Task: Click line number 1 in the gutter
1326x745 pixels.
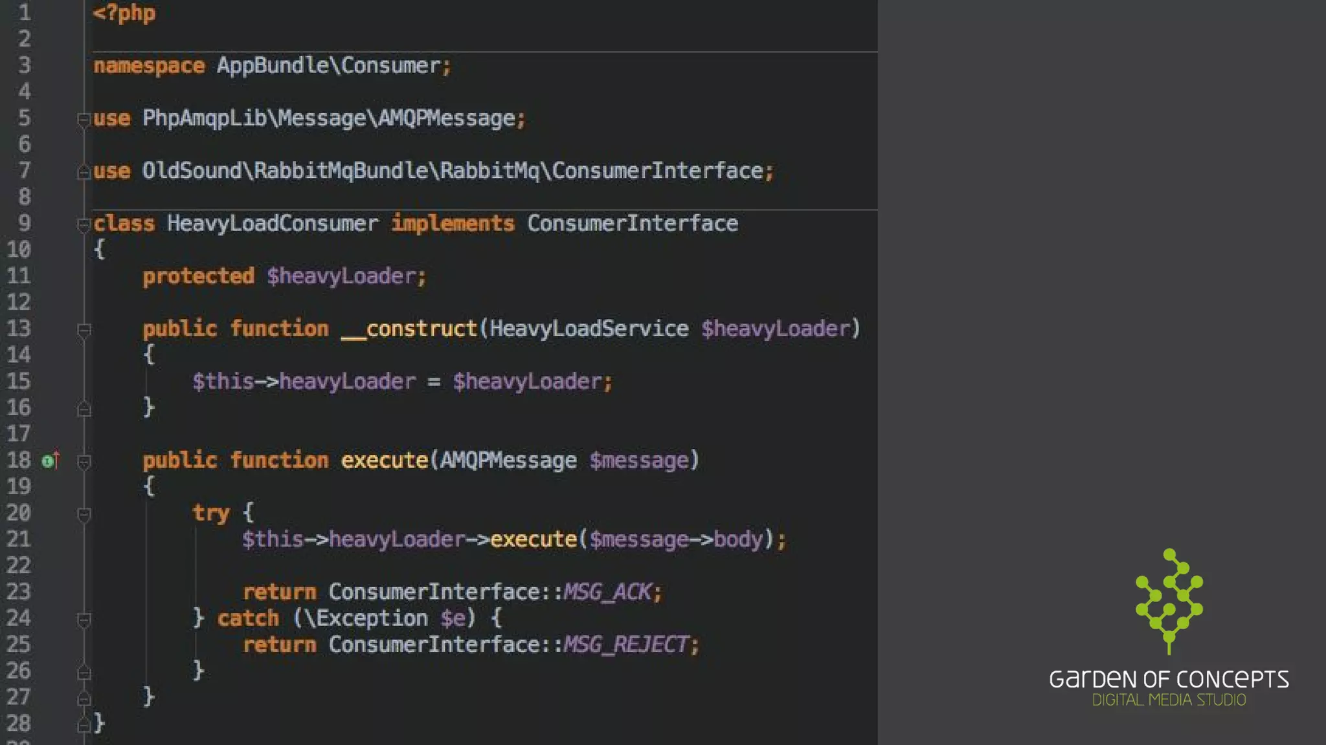Action: (25, 13)
